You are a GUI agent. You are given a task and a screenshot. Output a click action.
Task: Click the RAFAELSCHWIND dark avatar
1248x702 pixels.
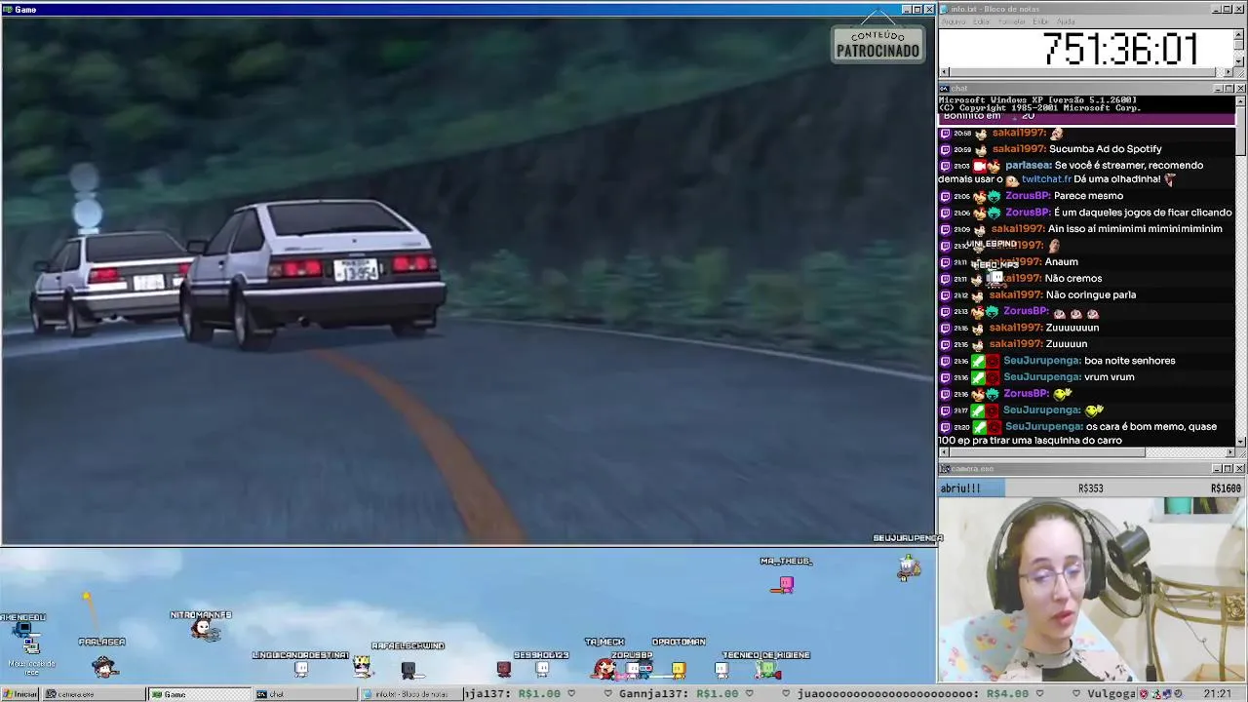(409, 669)
